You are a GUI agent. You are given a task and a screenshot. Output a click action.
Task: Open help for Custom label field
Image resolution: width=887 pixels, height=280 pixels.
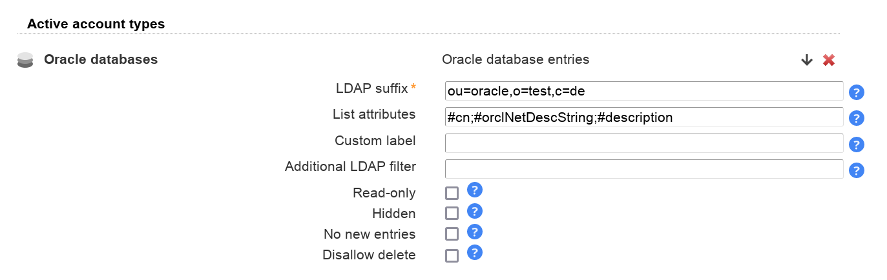tap(857, 145)
